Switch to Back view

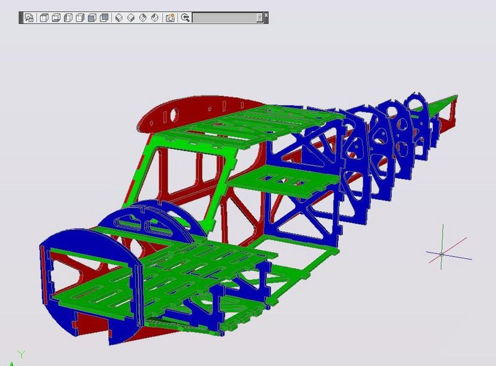(x=104, y=18)
